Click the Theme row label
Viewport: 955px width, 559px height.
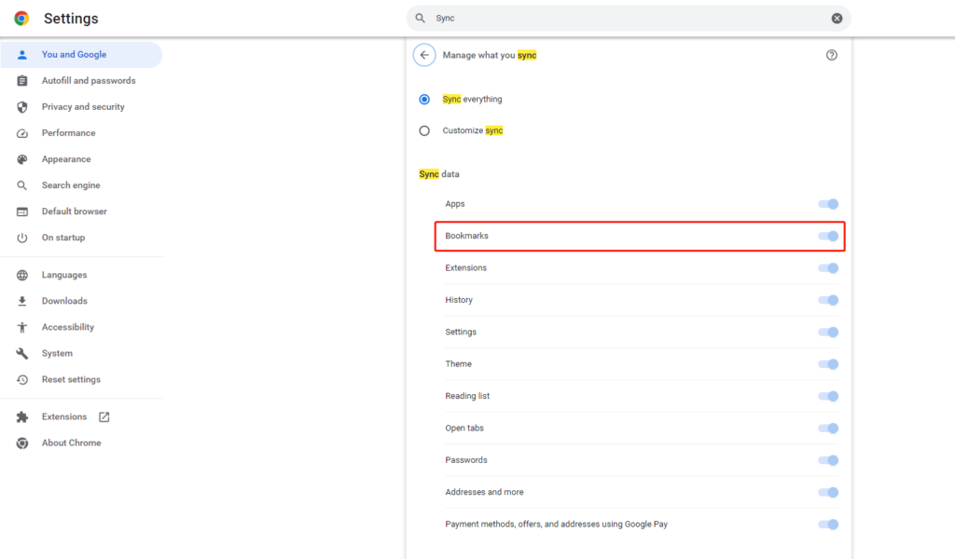coord(458,363)
